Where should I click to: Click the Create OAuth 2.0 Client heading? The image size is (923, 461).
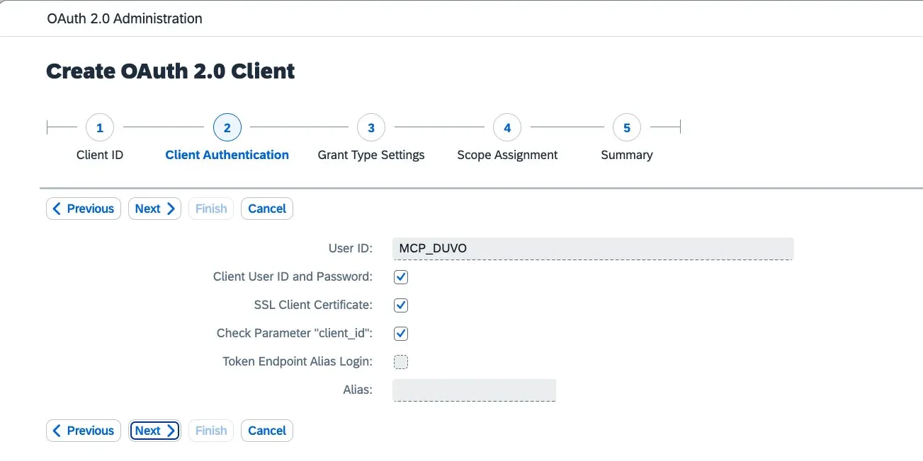(171, 71)
